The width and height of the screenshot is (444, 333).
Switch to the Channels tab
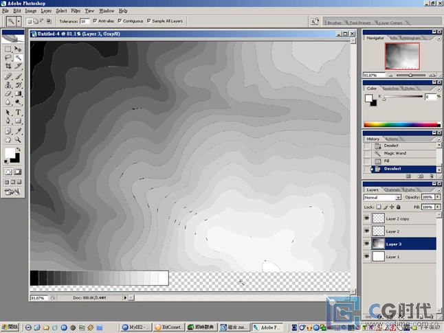coord(392,190)
